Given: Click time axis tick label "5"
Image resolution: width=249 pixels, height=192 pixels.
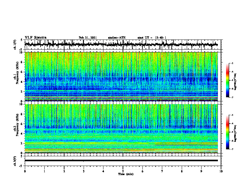Looking at the screenshot, I should [x=123, y=171].
